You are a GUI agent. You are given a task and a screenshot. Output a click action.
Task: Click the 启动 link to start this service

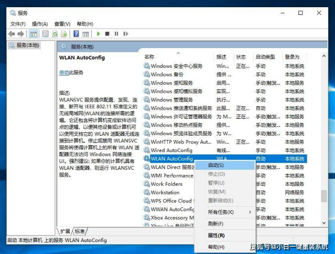click(64, 73)
